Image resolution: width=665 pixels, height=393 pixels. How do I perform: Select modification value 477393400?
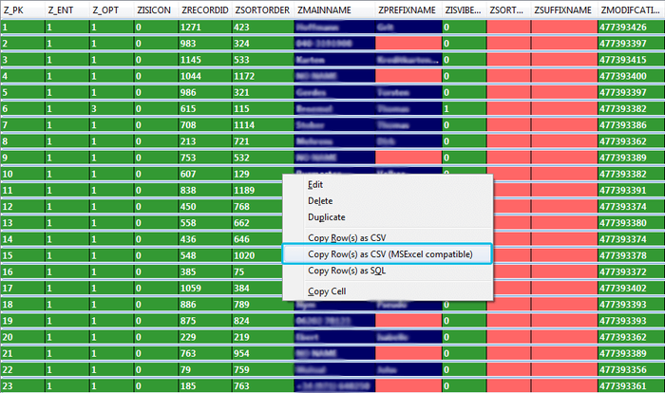pyautogui.click(x=631, y=76)
